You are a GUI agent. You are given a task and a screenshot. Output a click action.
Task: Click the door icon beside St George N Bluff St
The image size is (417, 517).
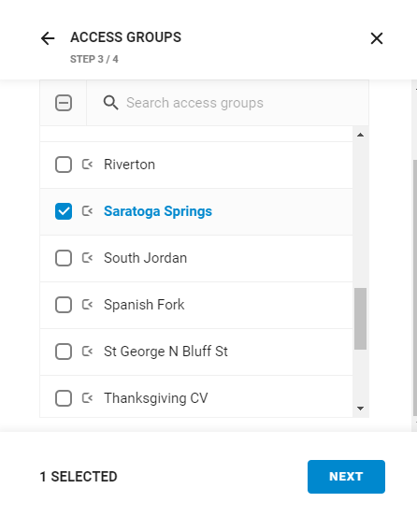point(87,352)
